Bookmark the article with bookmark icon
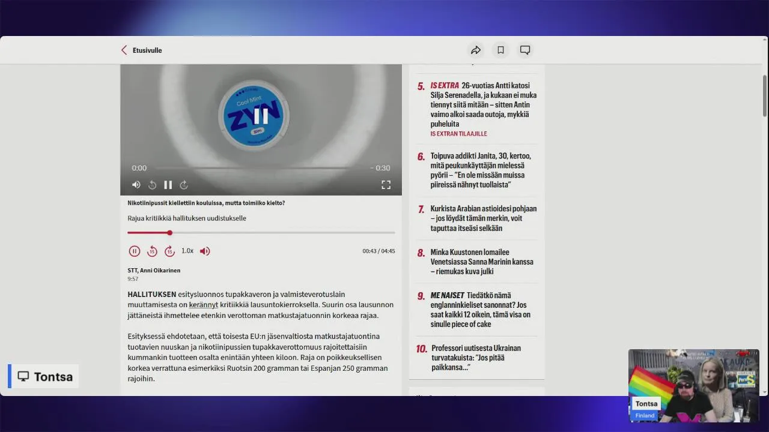This screenshot has height=432, width=769. (x=500, y=50)
